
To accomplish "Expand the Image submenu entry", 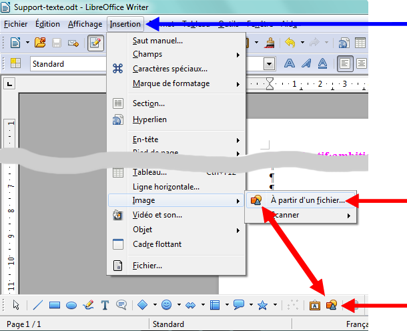I will coord(176,200).
